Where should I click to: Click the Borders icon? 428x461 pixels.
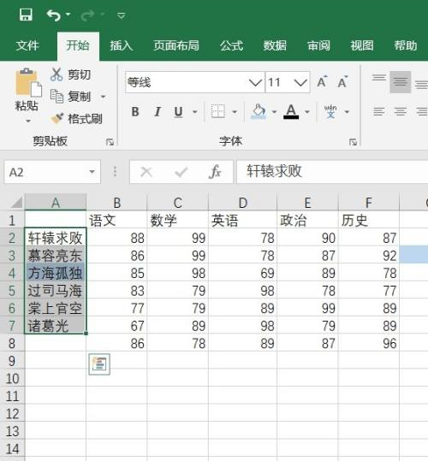point(218,111)
